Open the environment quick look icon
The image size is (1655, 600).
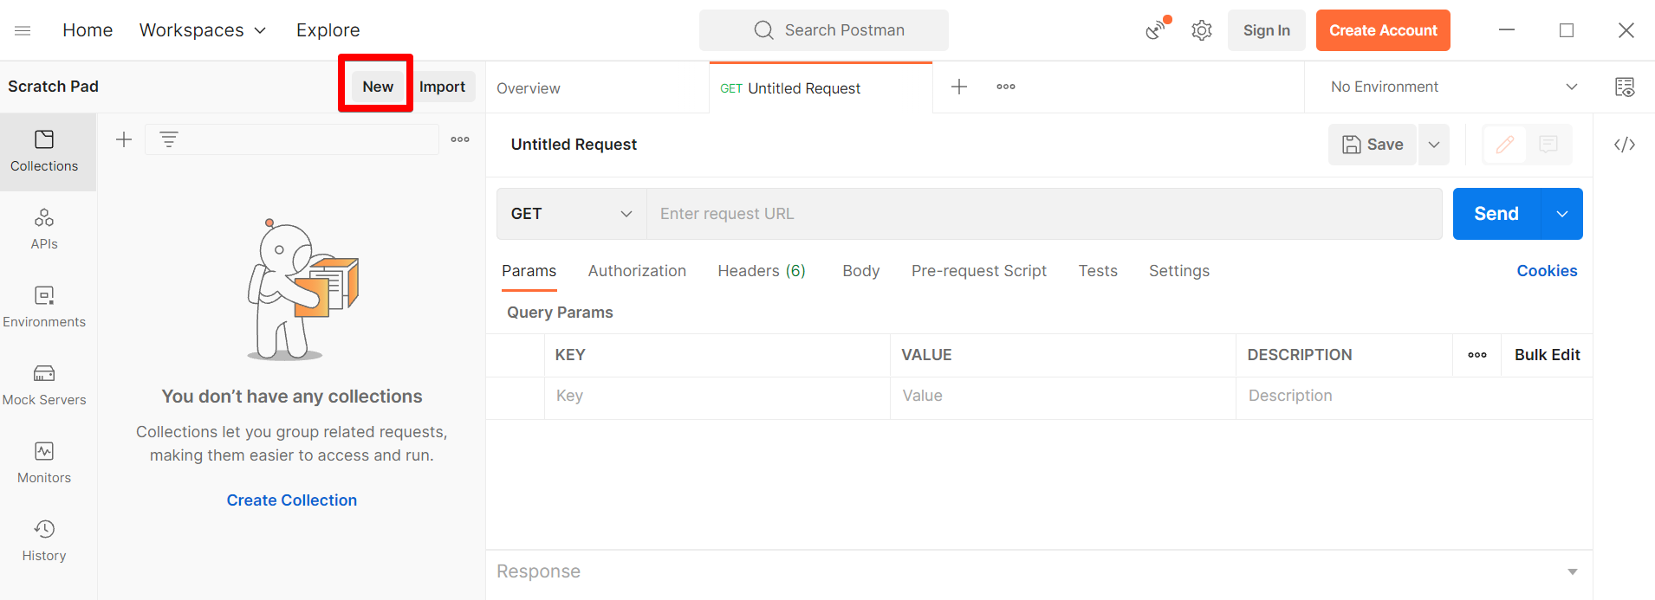[x=1625, y=87]
